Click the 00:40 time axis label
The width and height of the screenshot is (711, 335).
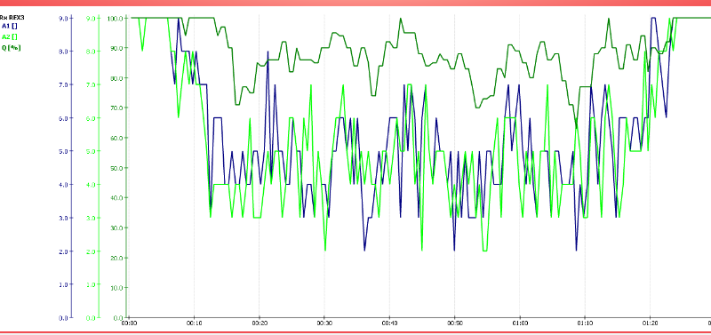point(389,323)
